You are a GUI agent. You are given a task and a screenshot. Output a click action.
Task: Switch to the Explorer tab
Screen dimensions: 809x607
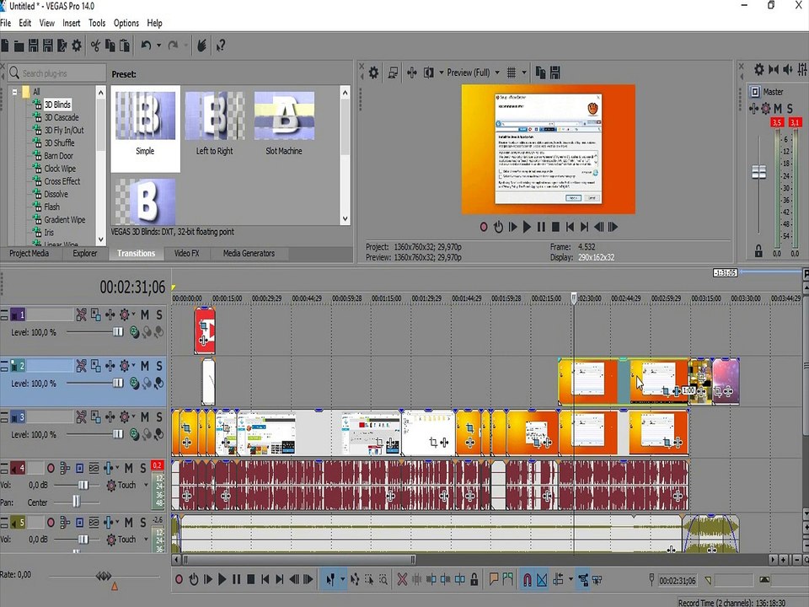[84, 254]
